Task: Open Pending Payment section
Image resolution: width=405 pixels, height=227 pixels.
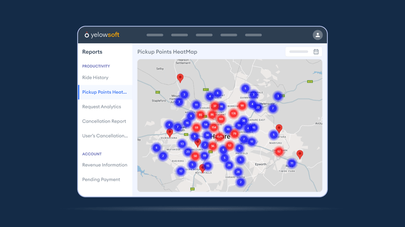Action: point(101,180)
